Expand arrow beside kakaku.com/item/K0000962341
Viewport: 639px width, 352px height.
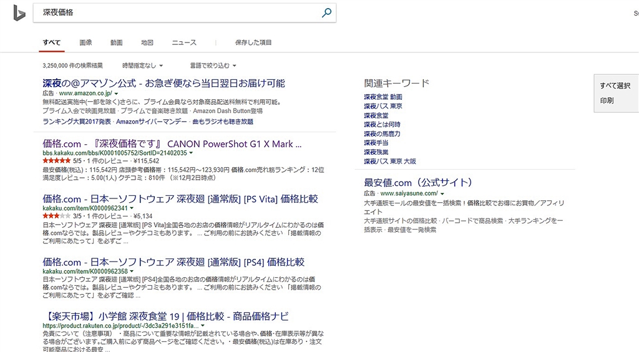132,208
